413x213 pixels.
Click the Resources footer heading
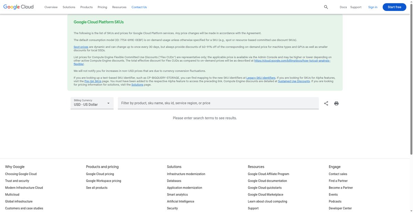[256, 167]
